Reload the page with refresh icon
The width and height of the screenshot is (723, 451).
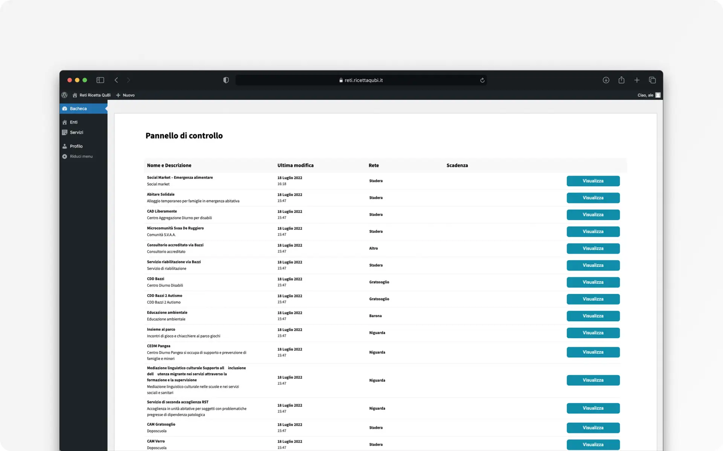click(x=482, y=80)
